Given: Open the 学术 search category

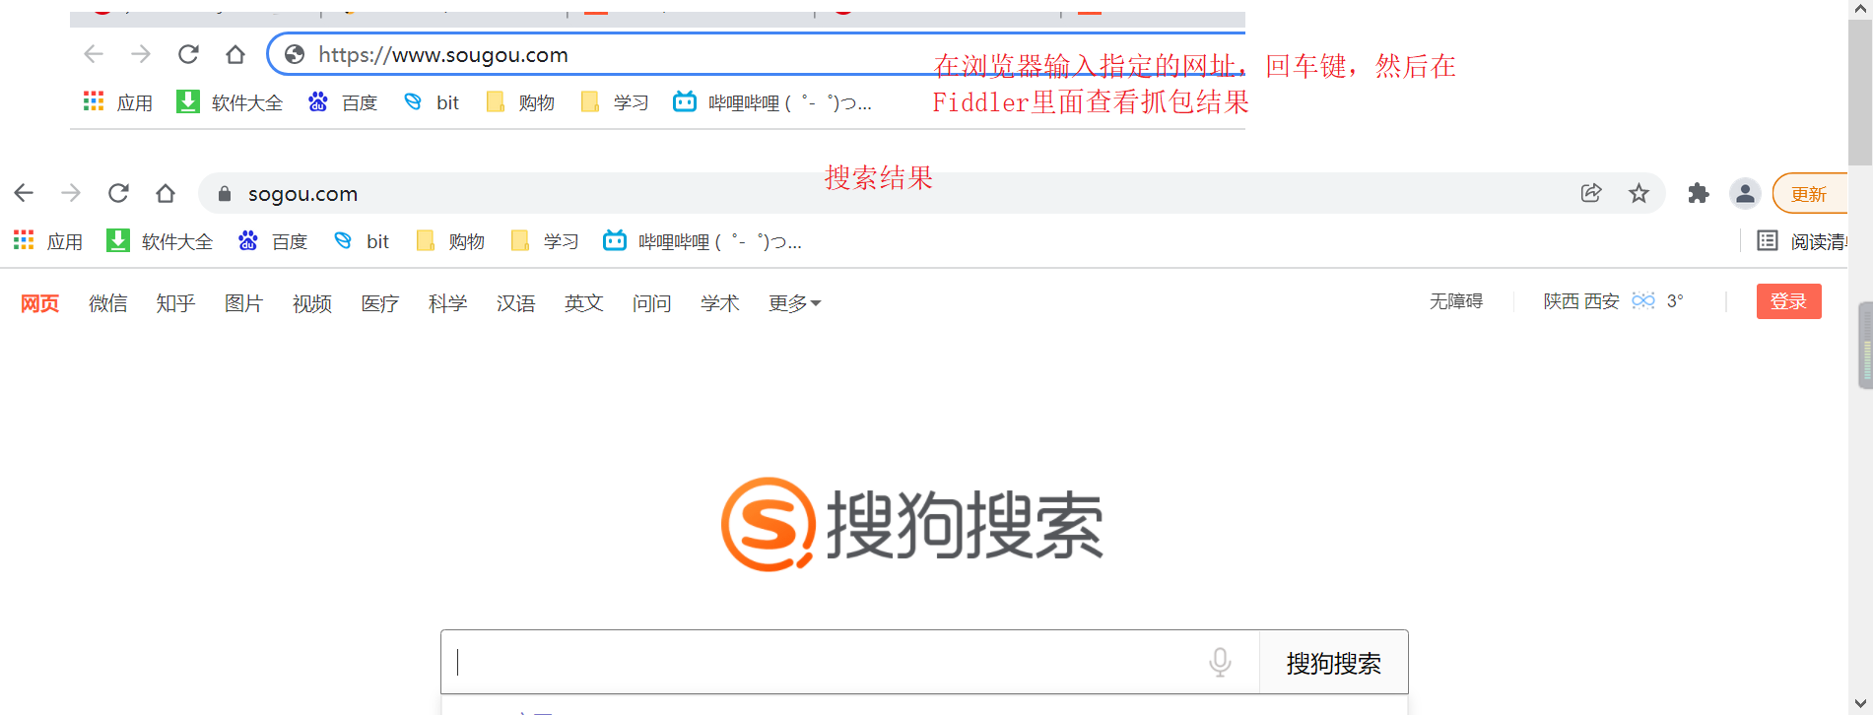Looking at the screenshot, I should click(x=720, y=303).
